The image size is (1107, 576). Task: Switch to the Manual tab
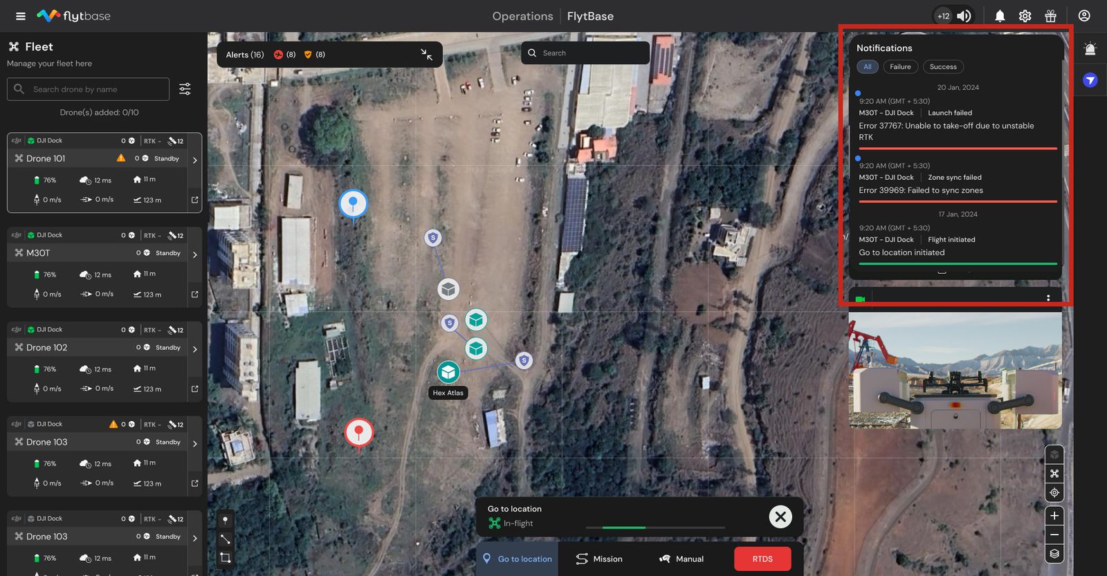click(681, 559)
